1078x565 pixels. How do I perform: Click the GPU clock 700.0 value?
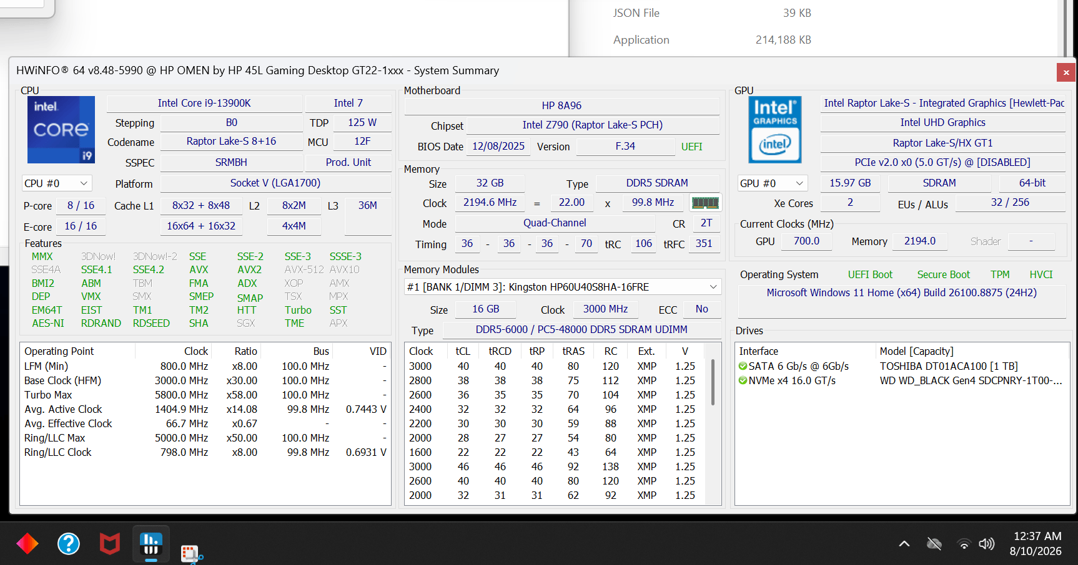point(806,241)
